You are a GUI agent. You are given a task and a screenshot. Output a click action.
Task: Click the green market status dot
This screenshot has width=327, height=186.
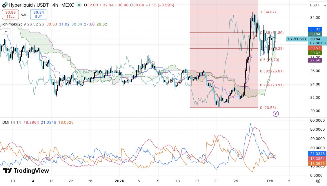coord(79,5)
